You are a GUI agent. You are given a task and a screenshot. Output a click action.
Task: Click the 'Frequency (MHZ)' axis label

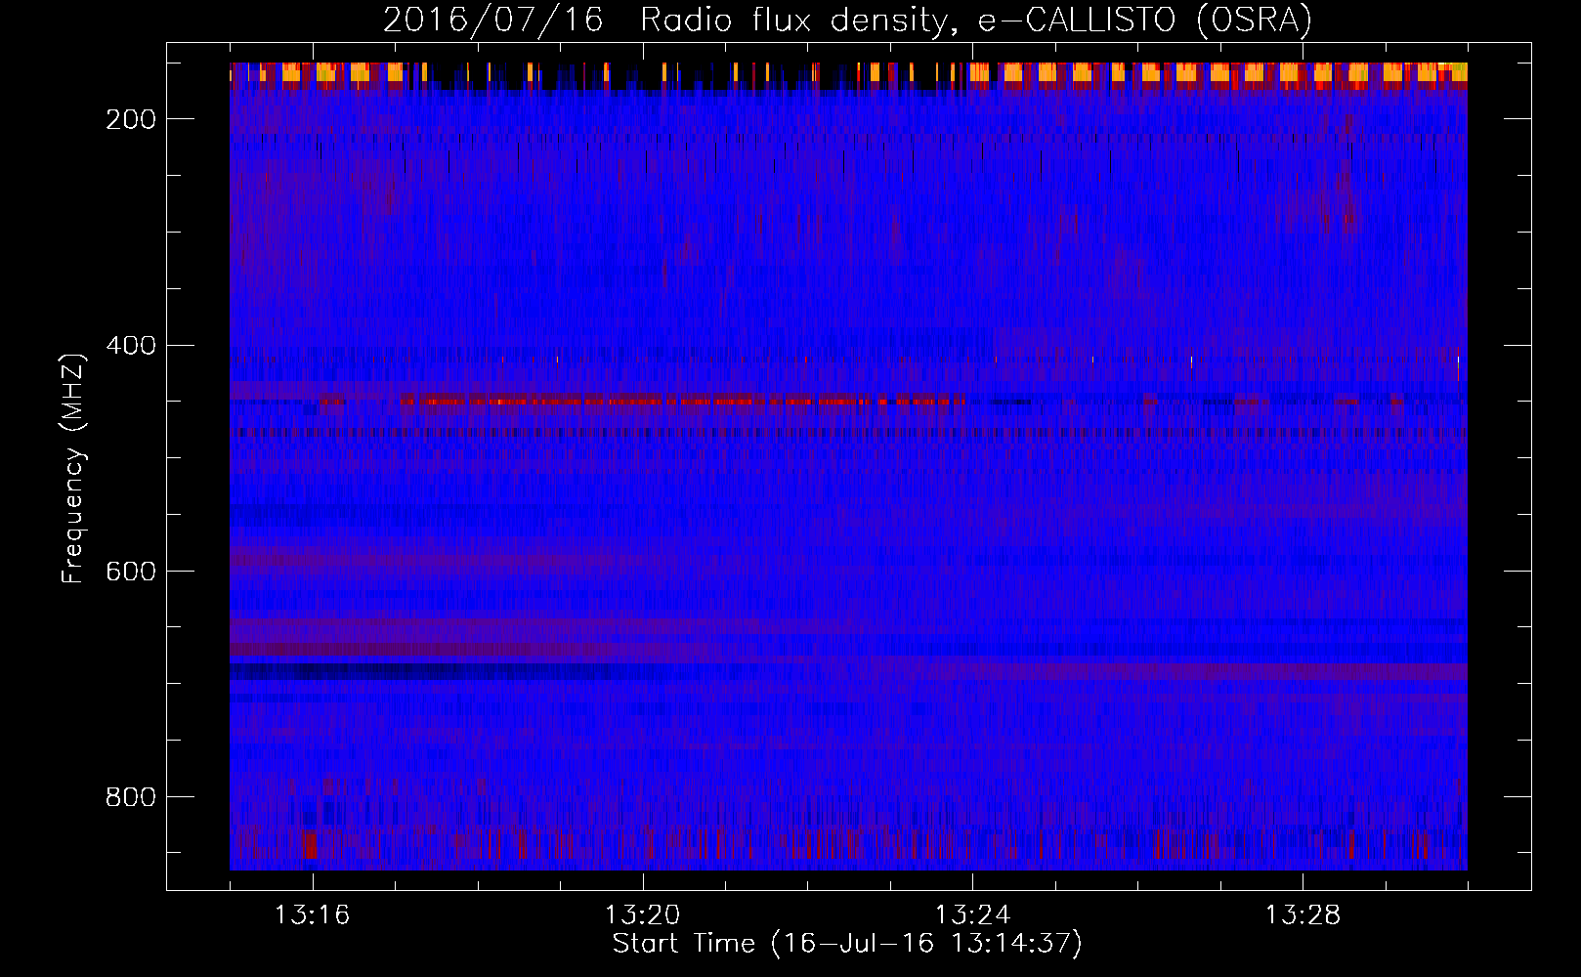pyautogui.click(x=73, y=468)
